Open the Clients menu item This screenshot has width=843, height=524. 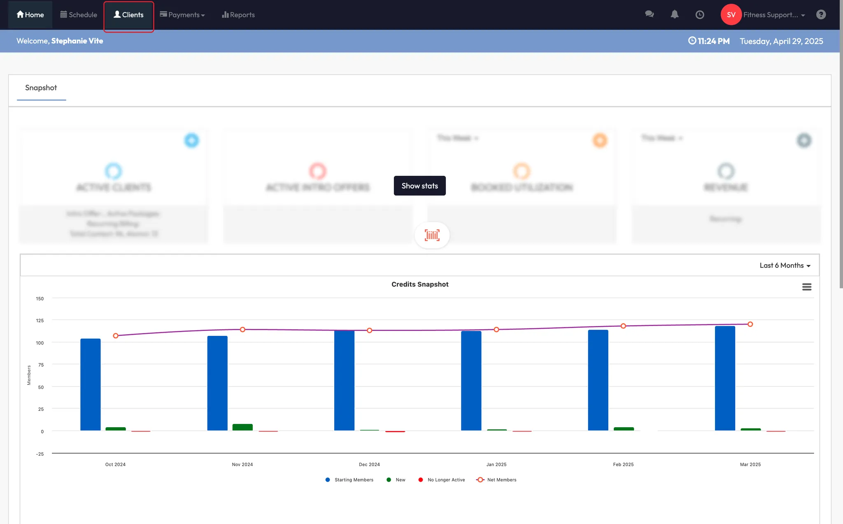pyautogui.click(x=129, y=15)
